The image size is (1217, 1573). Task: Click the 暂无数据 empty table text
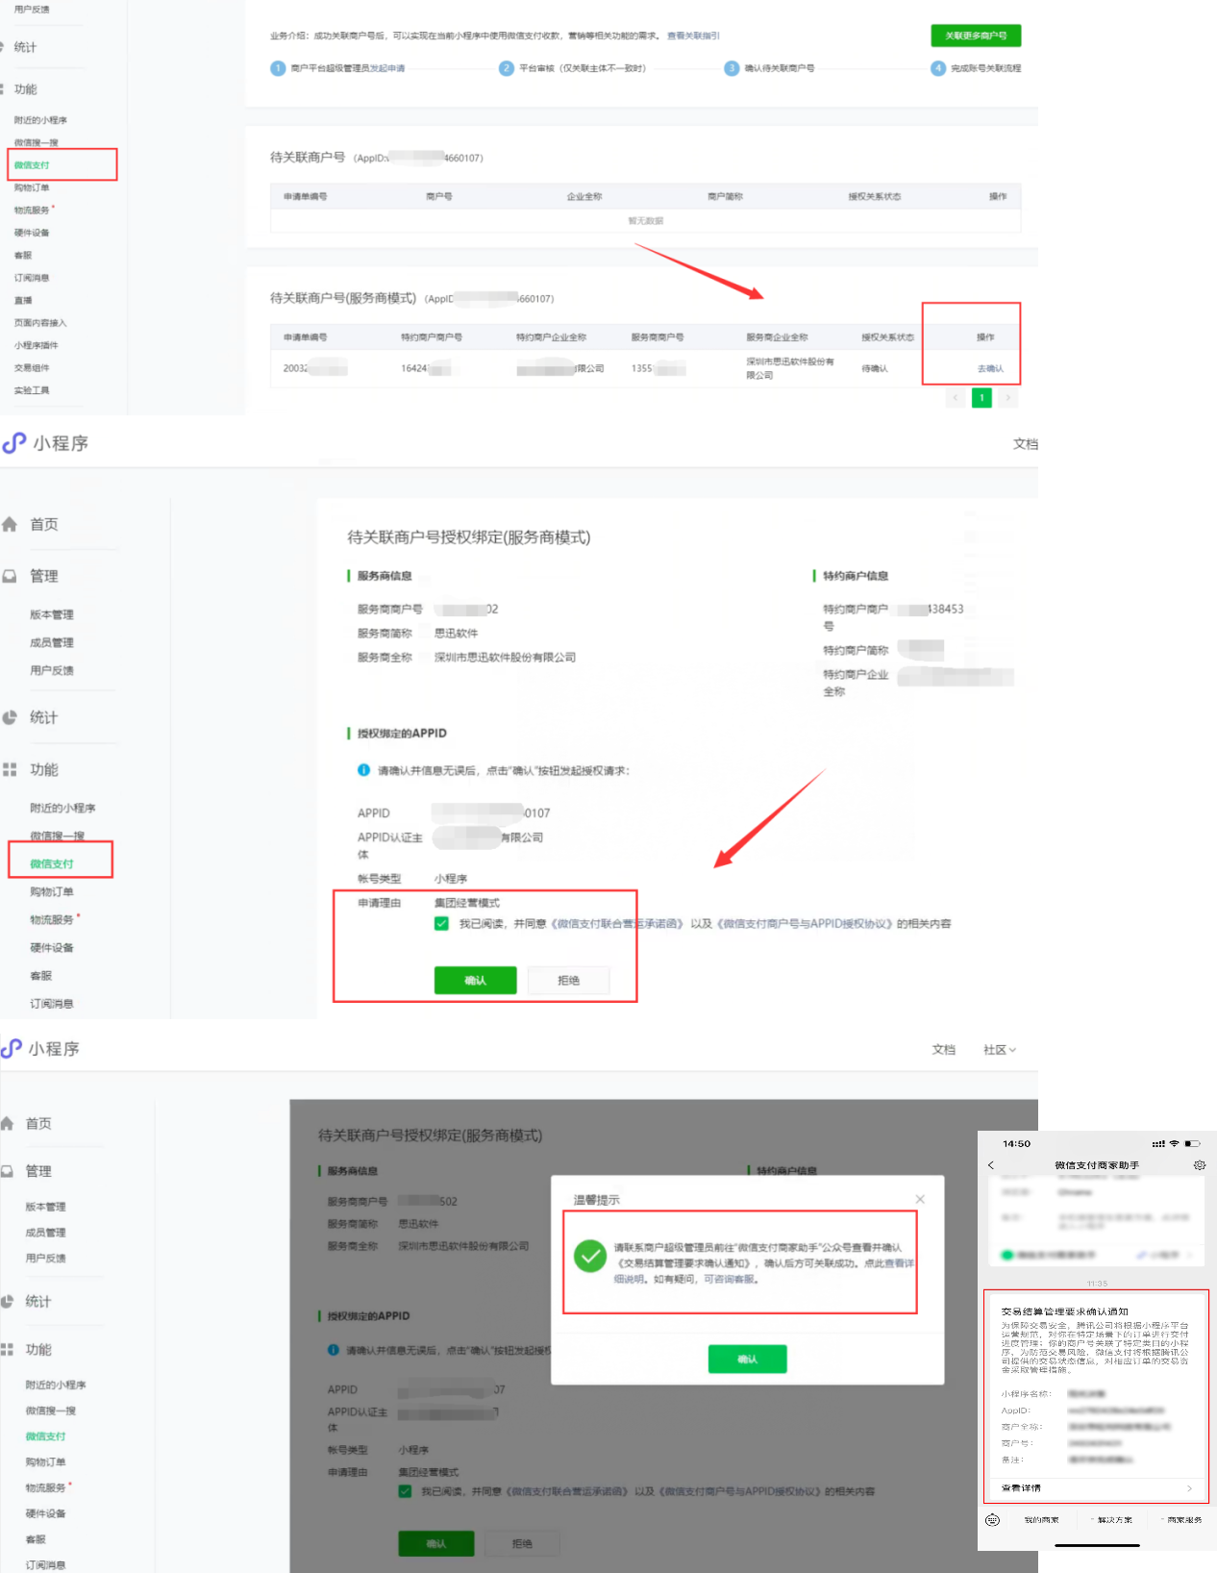645,221
